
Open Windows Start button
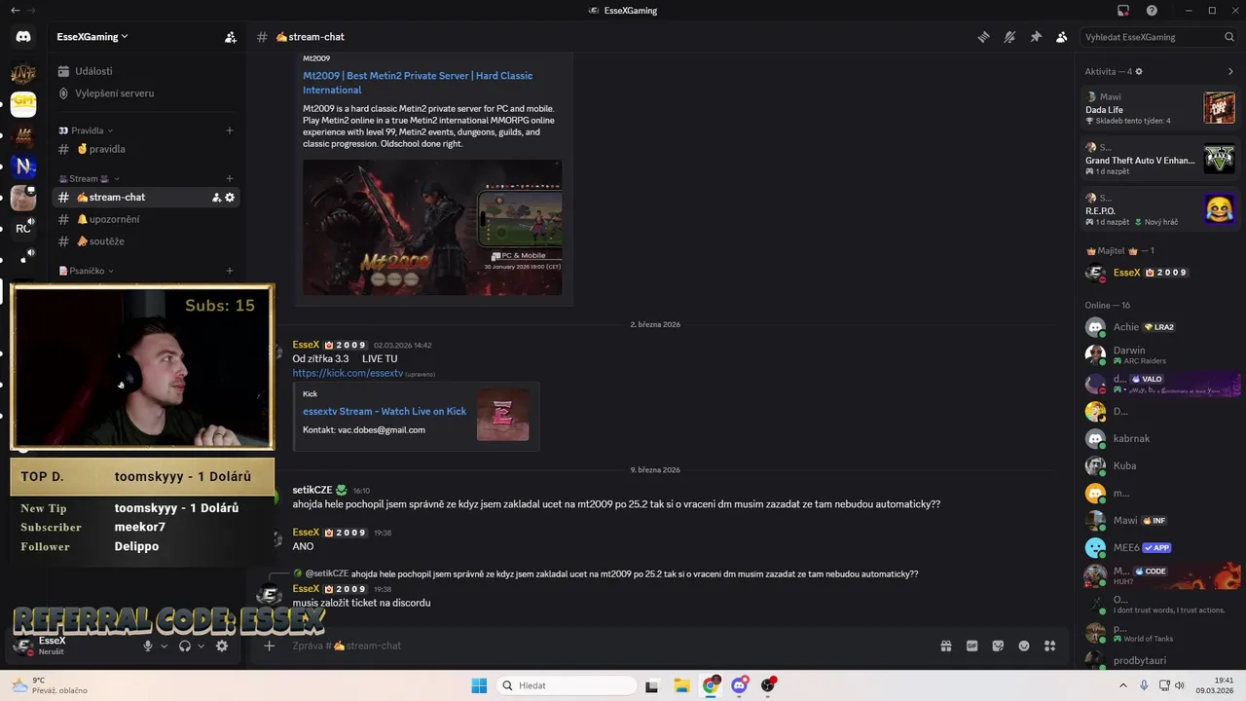point(479,685)
